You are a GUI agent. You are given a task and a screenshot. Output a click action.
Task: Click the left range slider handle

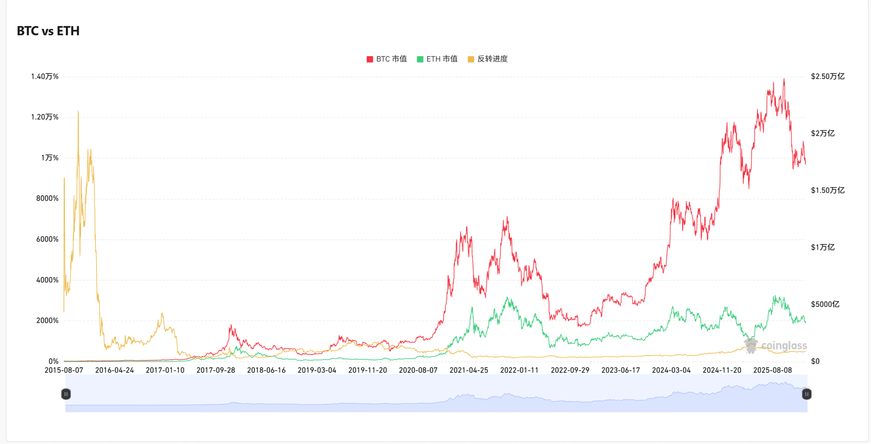(x=66, y=394)
